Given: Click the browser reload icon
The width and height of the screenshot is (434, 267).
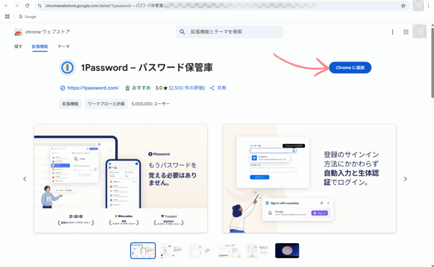Looking at the screenshot, I should click(27, 6).
